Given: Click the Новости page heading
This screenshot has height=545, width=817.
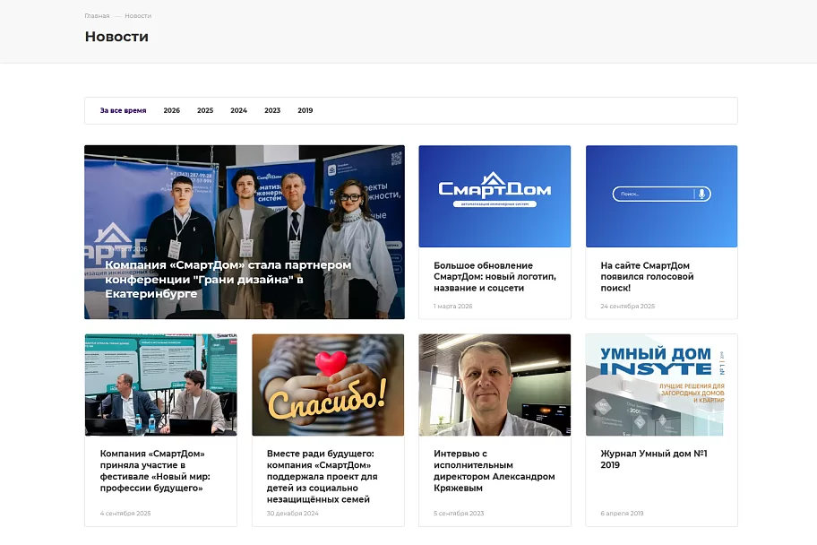Looking at the screenshot, I should click(116, 37).
